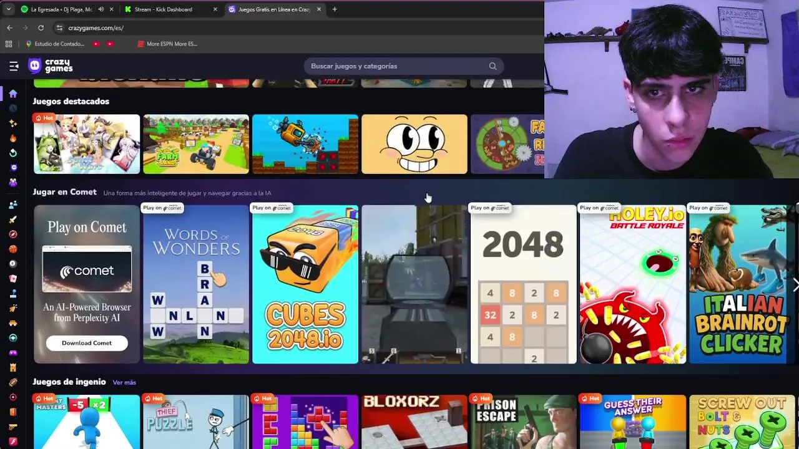
Task: Click the Ver más link
Action: 124,382
